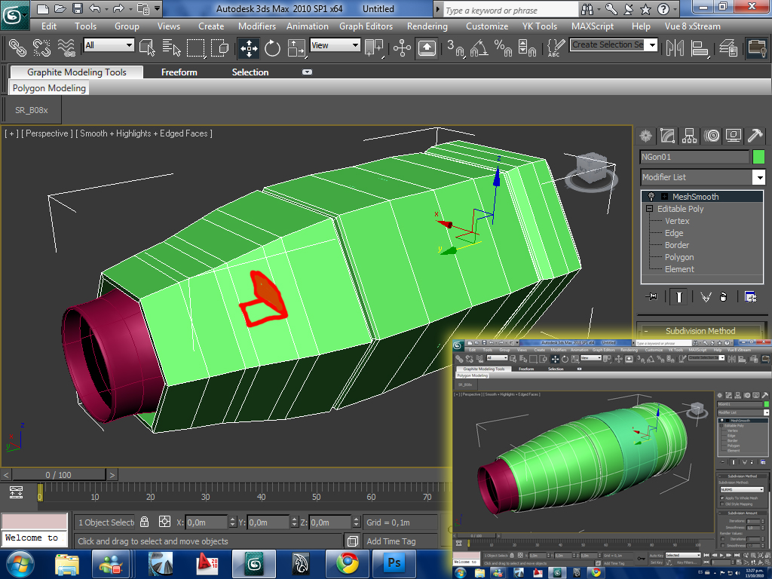Click the ribbon minimize dropdown after Selection
The height and width of the screenshot is (579, 772).
[x=307, y=72]
